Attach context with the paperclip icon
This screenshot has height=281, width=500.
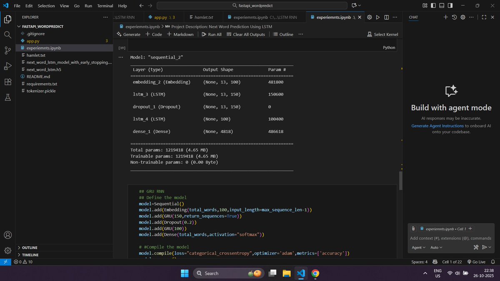click(x=413, y=229)
